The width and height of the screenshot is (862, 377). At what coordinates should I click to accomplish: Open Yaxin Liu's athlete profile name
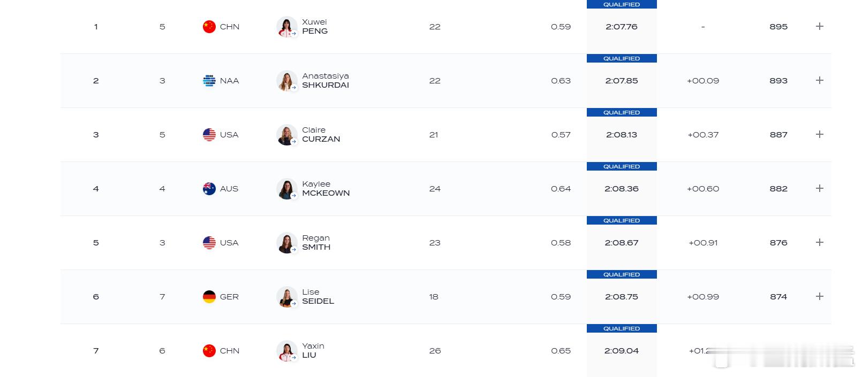pos(313,351)
